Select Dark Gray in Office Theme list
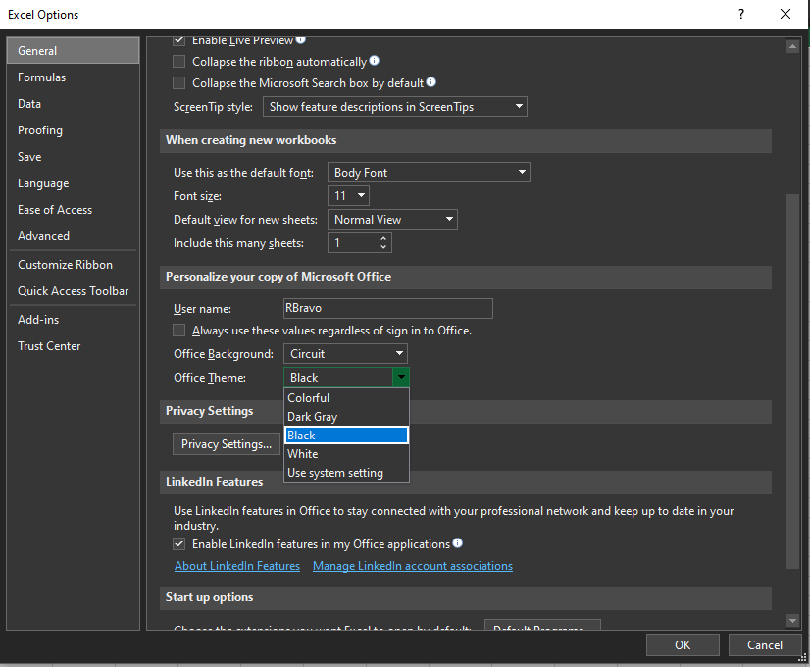The height and width of the screenshot is (667, 810). (346, 417)
